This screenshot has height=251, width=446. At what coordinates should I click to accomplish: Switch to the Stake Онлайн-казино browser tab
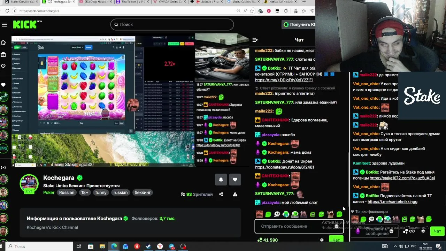(x=21, y=2)
